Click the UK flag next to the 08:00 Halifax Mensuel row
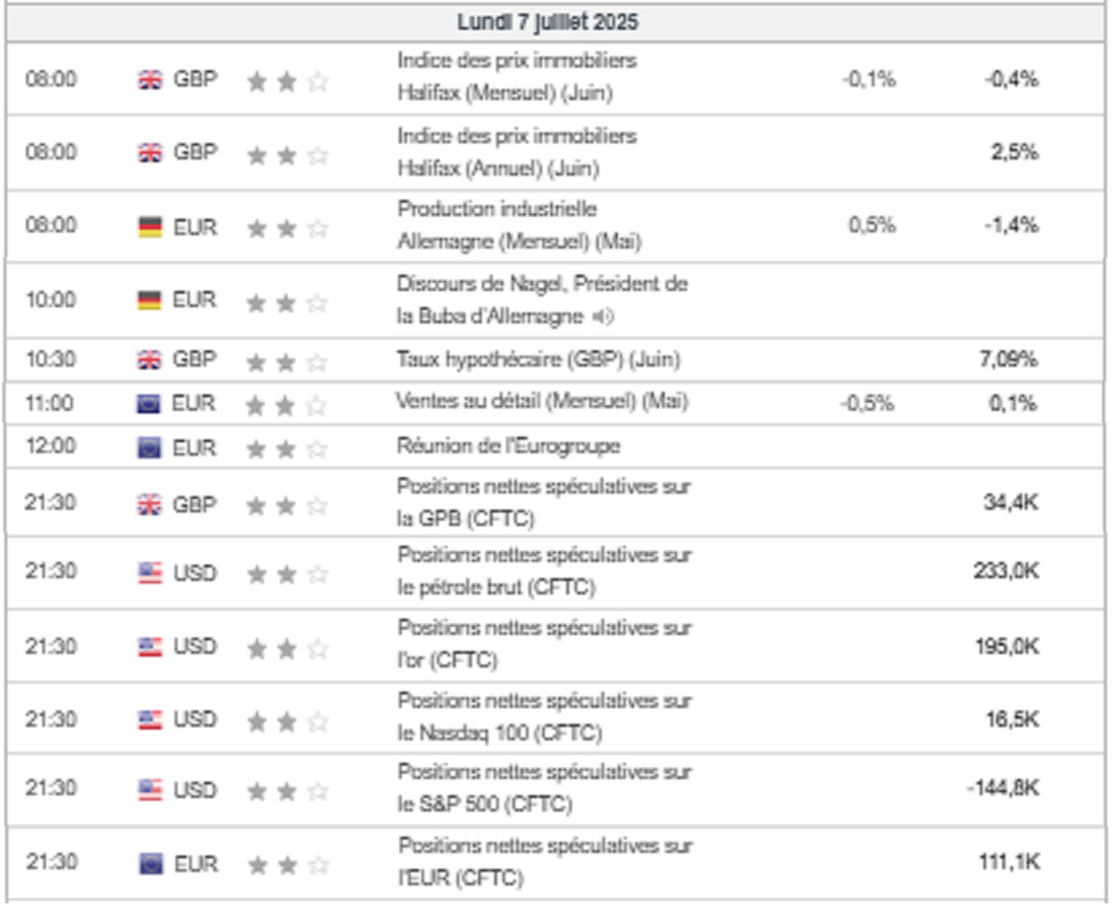This screenshot has width=1114, height=906. (x=149, y=80)
